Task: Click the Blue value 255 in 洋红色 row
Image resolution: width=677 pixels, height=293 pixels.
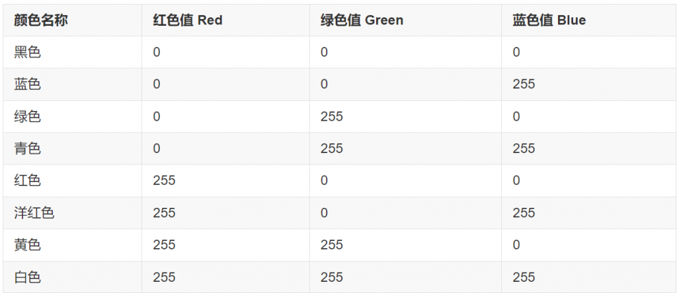Action: point(524,213)
